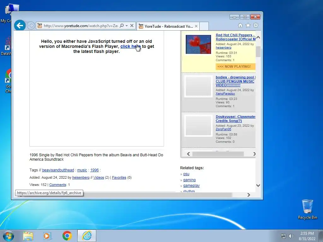Image resolution: width=323 pixels, height=242 pixels.
Task: Open the gaming related tag
Action: pyautogui.click(x=189, y=180)
